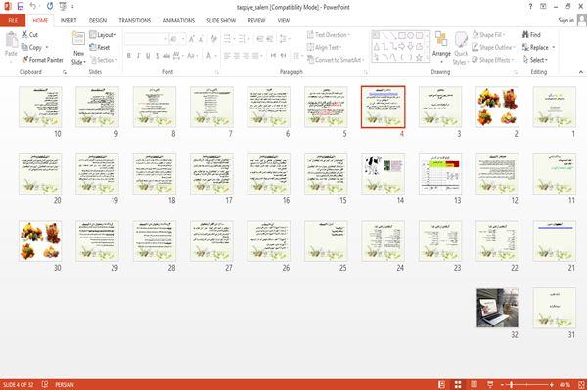Image resolution: width=587 pixels, height=390 pixels.
Task: Collapse the ribbon arrow
Action: click(x=581, y=72)
